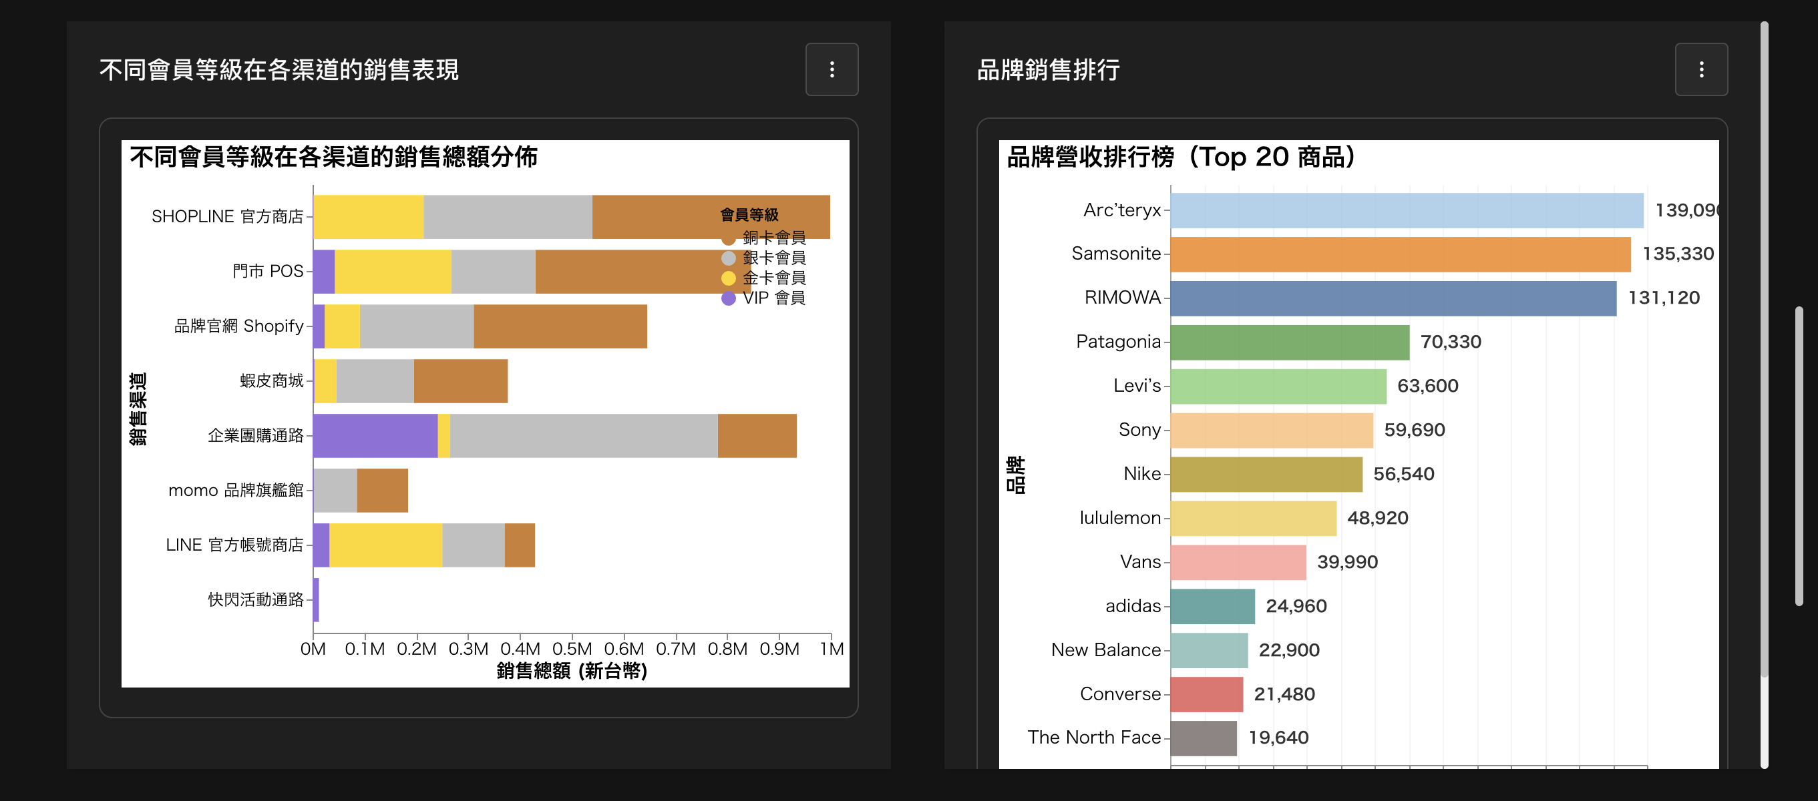Select the lululemon revenue bar
The image size is (1818, 801).
coord(1254,518)
